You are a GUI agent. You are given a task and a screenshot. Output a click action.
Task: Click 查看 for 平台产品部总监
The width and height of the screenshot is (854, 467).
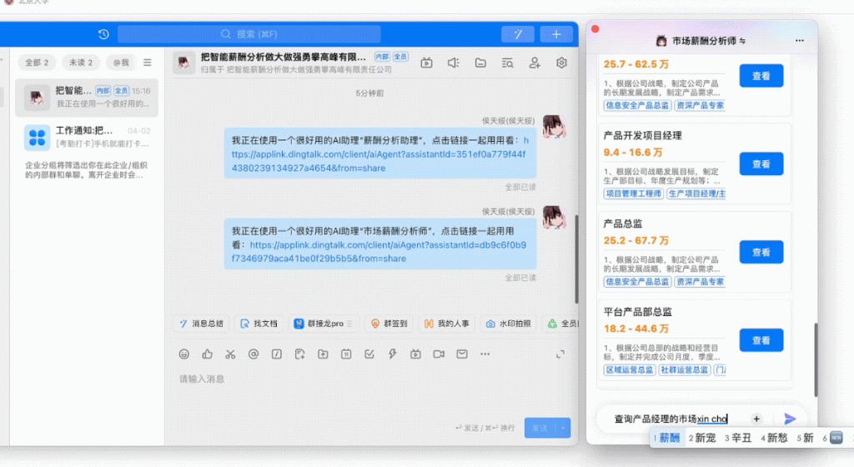tap(761, 341)
